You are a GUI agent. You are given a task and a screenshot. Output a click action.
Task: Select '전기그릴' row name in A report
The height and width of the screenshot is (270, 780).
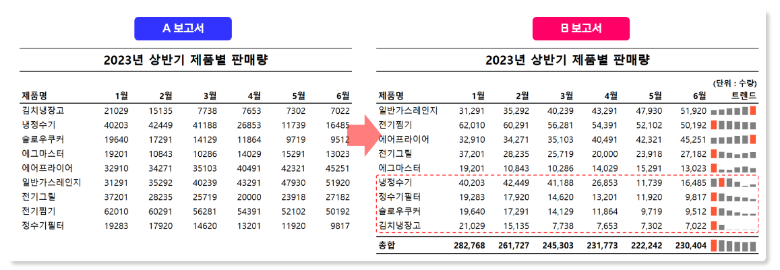[39, 197]
